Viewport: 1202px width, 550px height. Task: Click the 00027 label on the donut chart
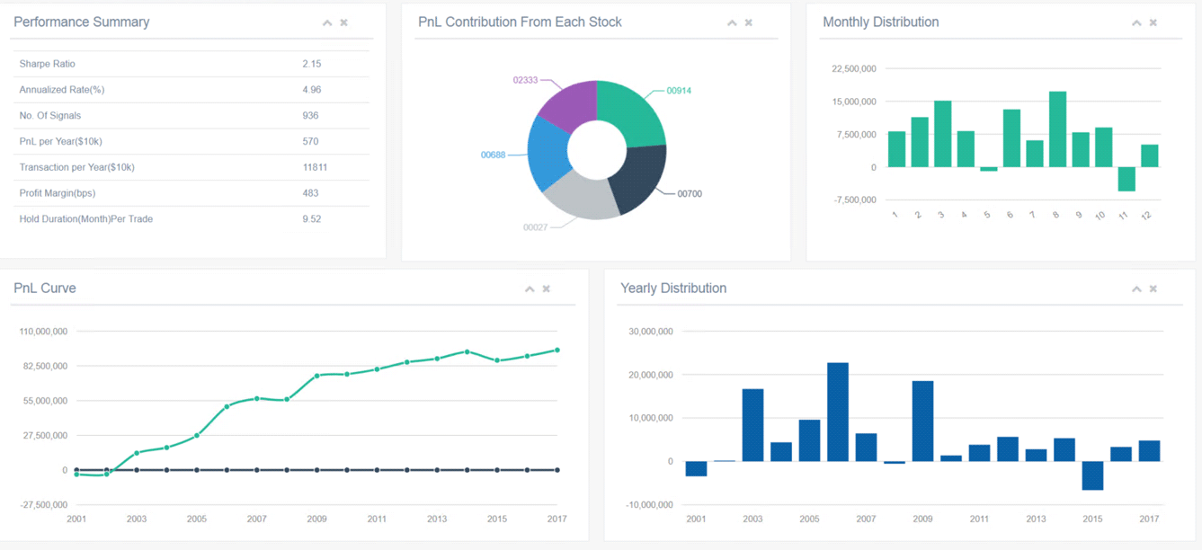coord(535,227)
